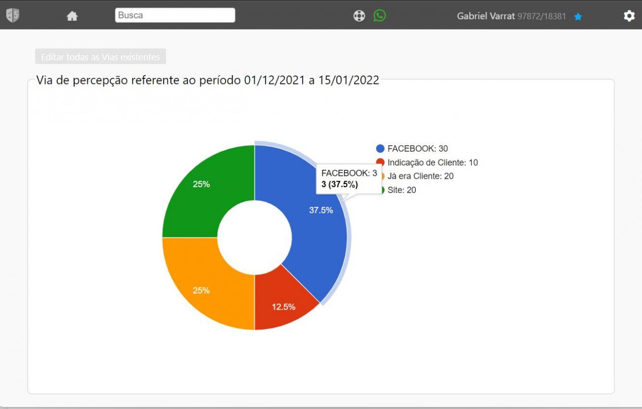Click the shield logo icon
This screenshot has width=642, height=409.
[12, 15]
